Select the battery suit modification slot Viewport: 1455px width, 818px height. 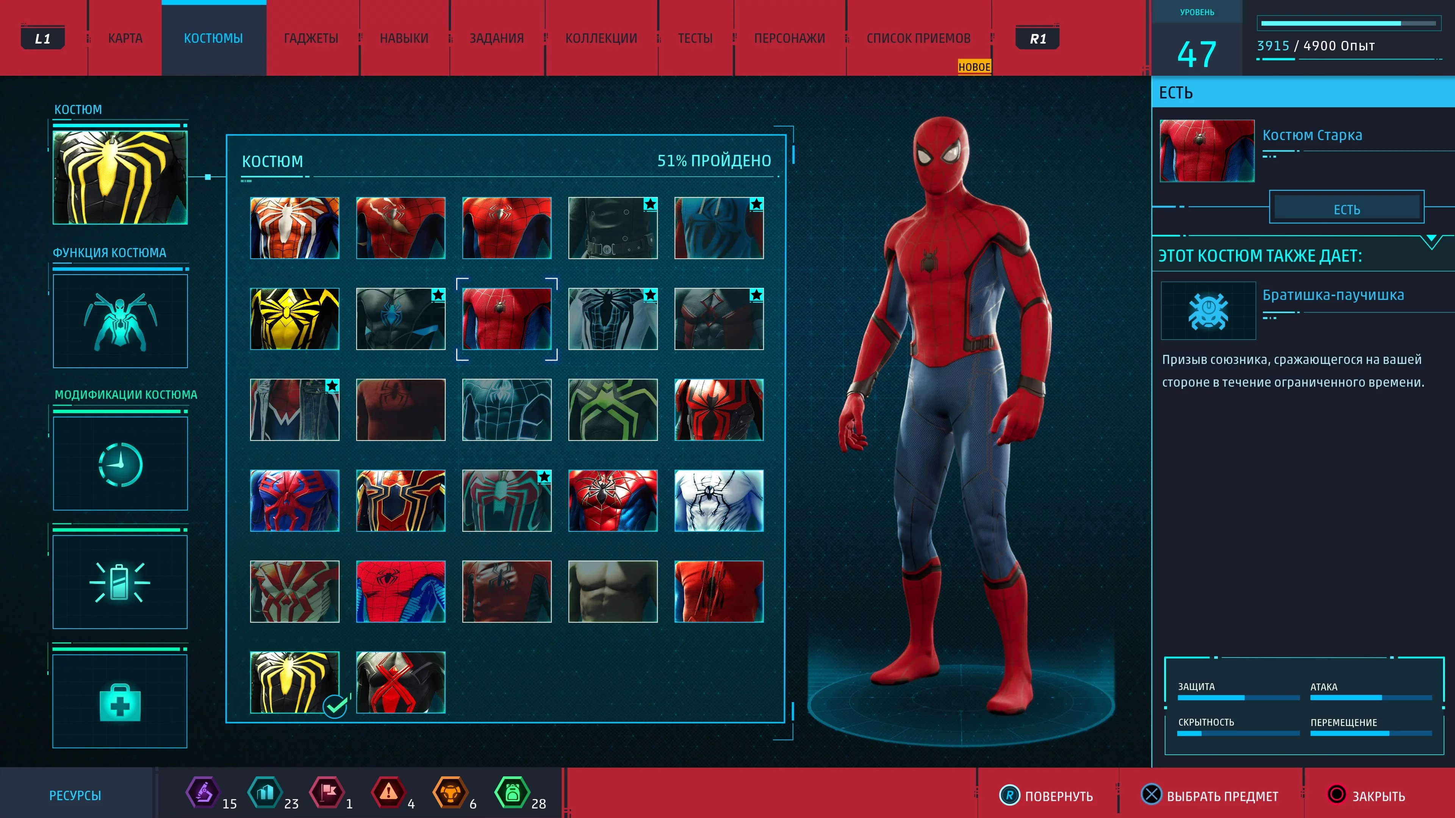click(x=120, y=582)
